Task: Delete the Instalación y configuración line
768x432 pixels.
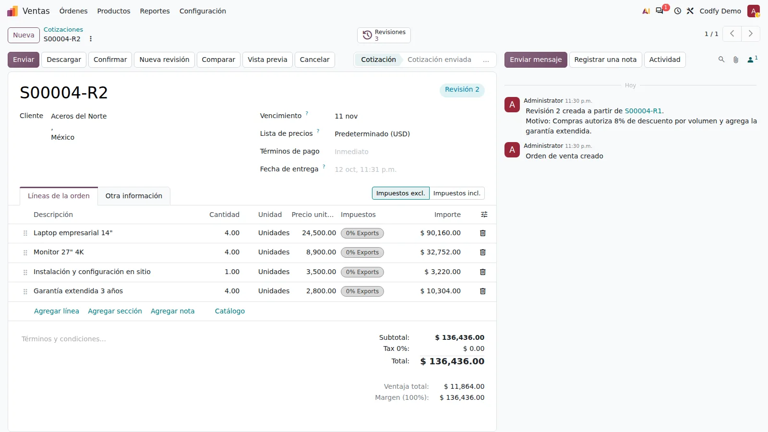Action: [x=483, y=272]
